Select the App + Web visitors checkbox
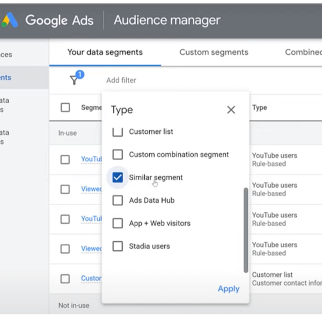 pos(118,224)
